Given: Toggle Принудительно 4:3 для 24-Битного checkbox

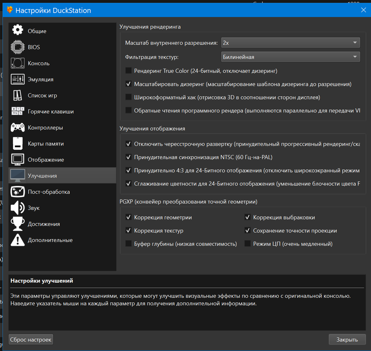Looking at the screenshot, I should click(128, 170).
